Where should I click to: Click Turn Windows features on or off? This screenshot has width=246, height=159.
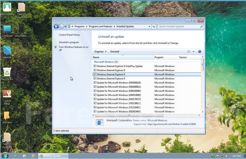pyautogui.click(x=73, y=48)
